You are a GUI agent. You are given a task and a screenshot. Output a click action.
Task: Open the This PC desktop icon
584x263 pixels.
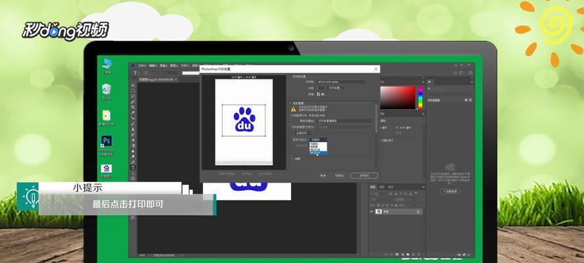(x=107, y=66)
